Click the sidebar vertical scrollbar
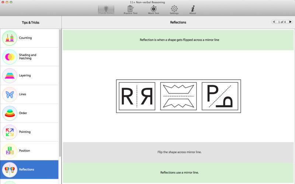Image resolution: width=295 pixels, height=184 pixels. (60, 92)
